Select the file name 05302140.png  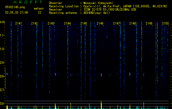(15, 7)
